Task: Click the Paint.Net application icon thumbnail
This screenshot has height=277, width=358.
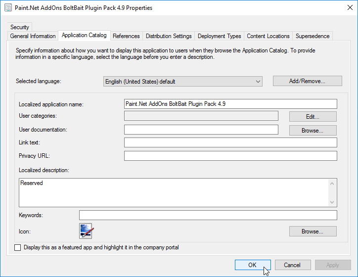Action: [87, 231]
